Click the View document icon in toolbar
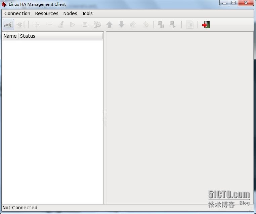 pos(190,25)
